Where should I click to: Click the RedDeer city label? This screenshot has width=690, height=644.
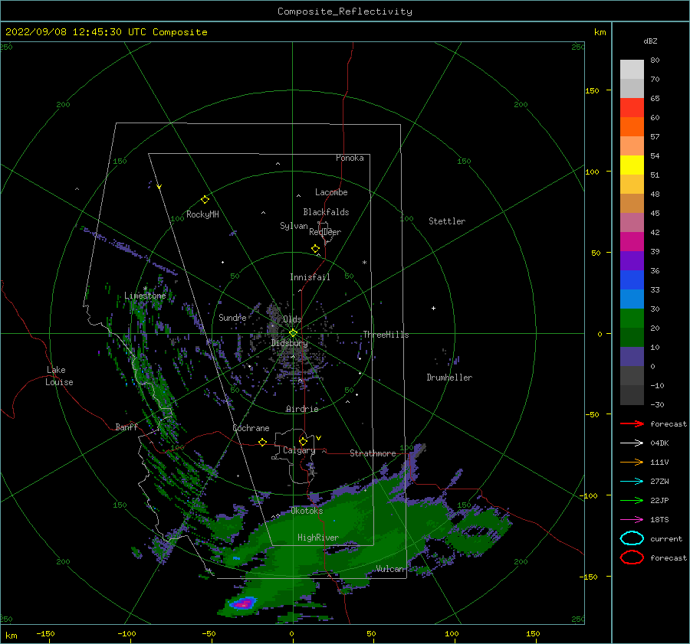point(325,232)
